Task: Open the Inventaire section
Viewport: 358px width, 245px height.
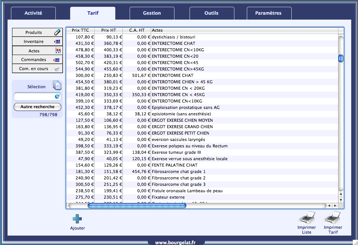Action: 37,41
